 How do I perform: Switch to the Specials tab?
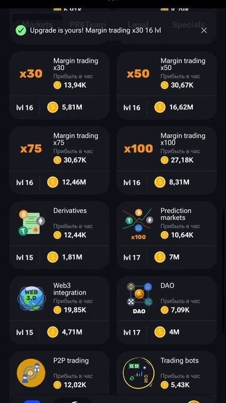188,25
